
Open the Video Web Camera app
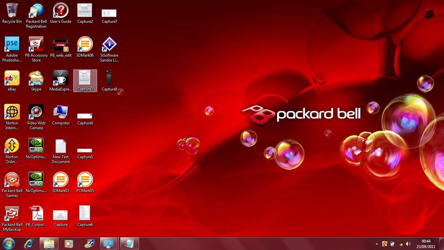pyautogui.click(x=36, y=117)
